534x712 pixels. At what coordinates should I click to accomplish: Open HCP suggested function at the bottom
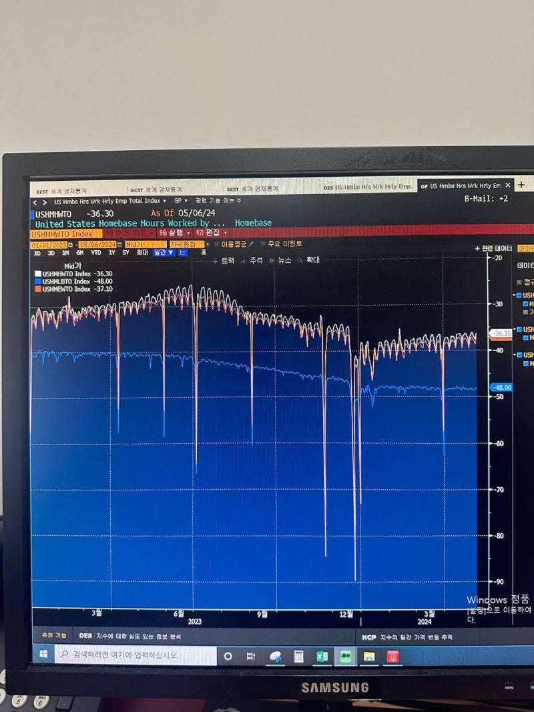click(407, 637)
